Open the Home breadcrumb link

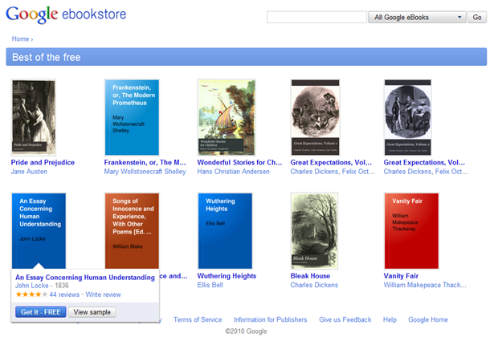pos(20,39)
